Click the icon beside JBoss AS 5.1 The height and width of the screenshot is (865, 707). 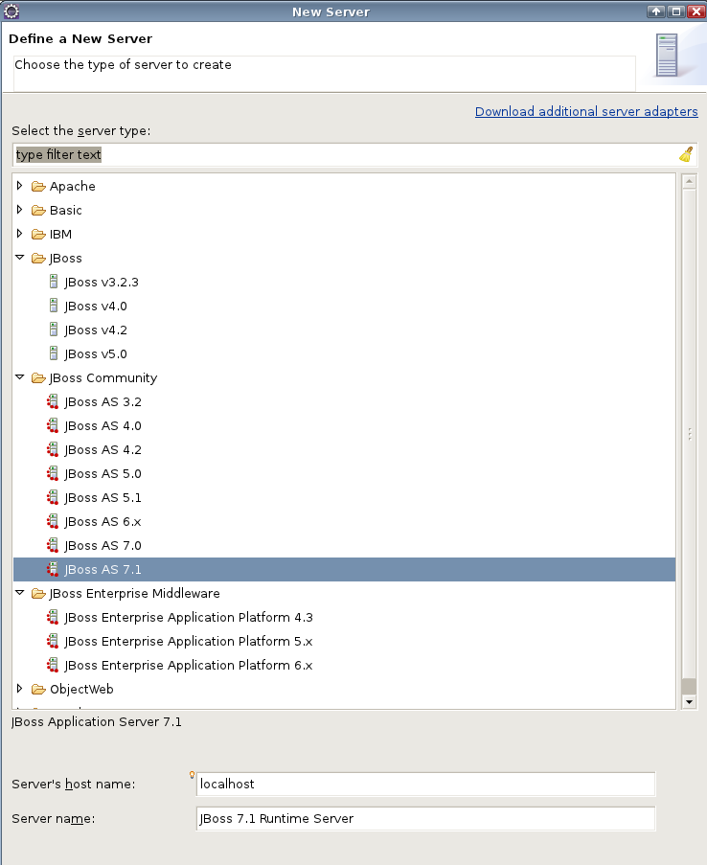53,497
